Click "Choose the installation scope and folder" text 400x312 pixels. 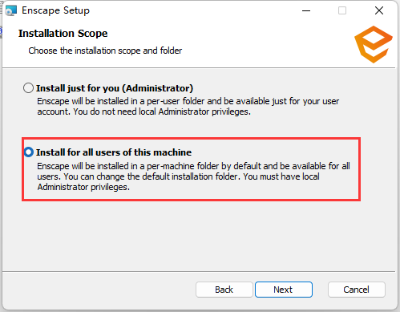(105, 51)
